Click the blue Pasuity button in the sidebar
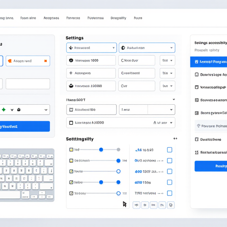The width and height of the screenshot is (227, 227). [x=211, y=166]
